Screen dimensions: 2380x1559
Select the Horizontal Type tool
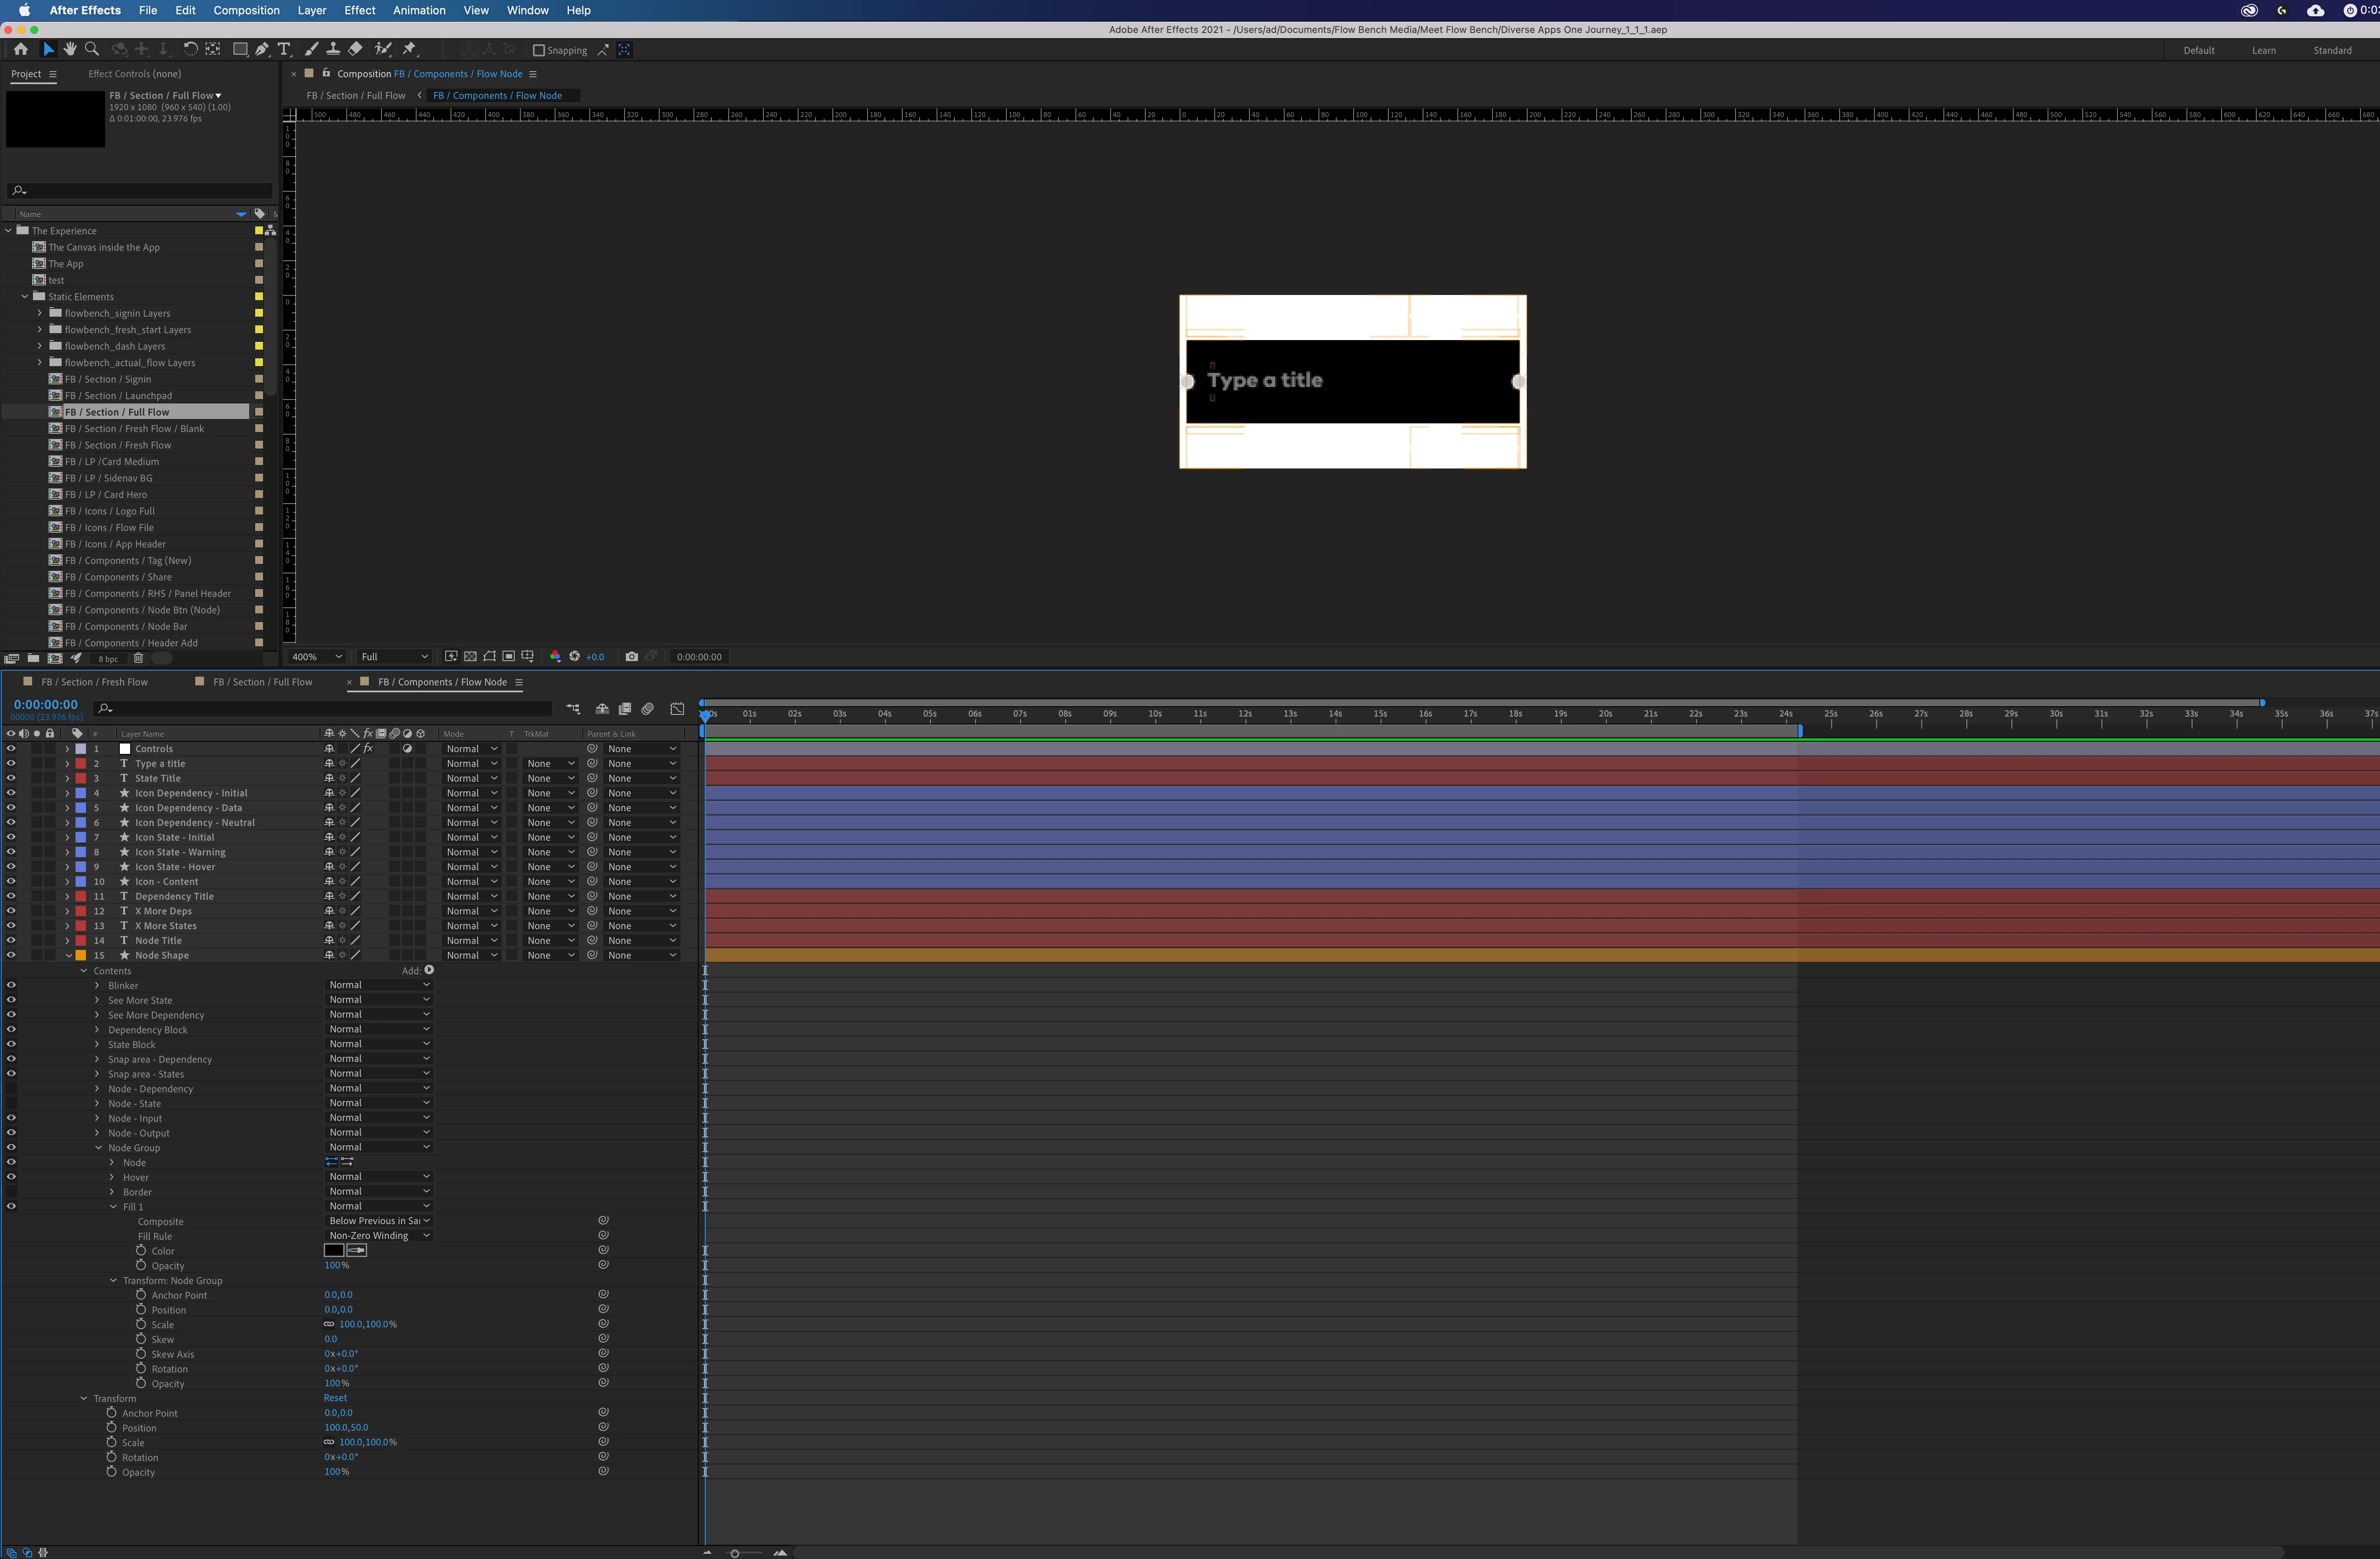284,49
